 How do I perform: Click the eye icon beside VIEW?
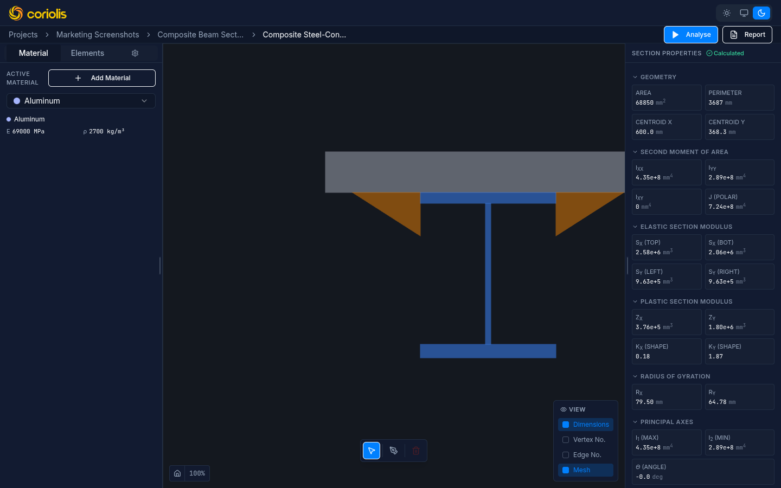click(x=564, y=409)
